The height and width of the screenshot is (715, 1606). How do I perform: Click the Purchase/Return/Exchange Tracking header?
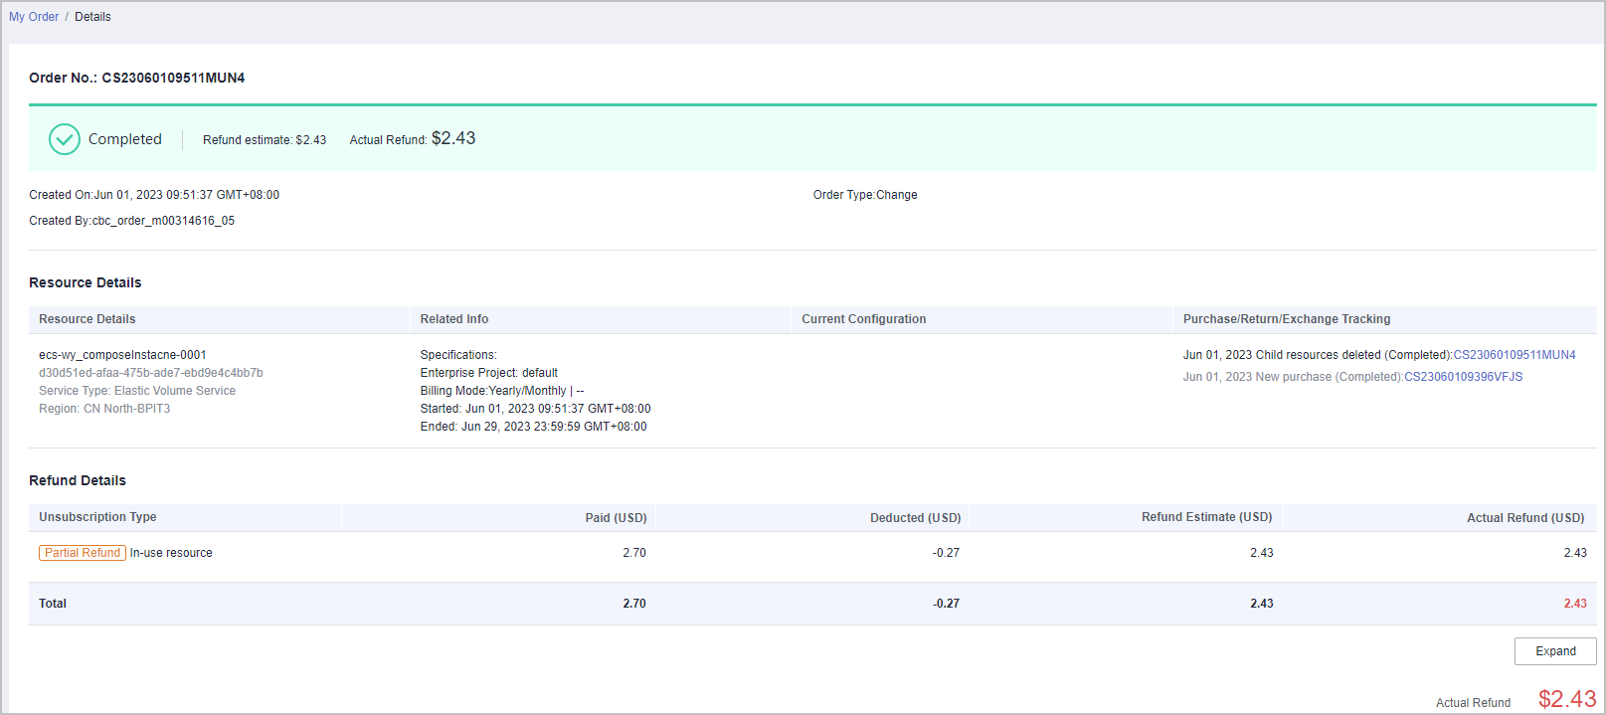pos(1286,319)
